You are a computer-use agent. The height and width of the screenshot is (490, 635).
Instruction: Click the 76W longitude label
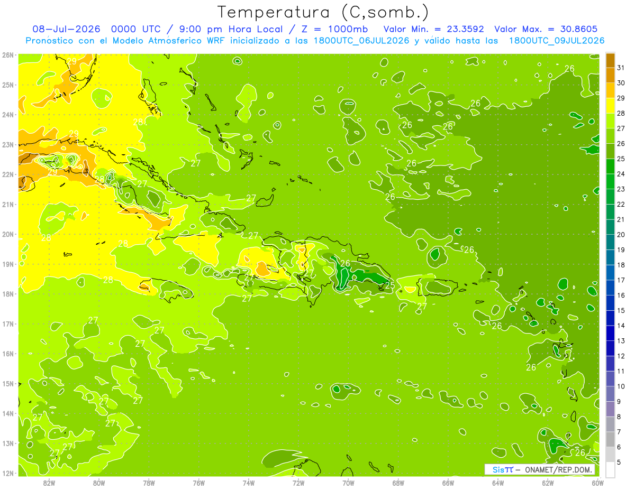point(199,483)
